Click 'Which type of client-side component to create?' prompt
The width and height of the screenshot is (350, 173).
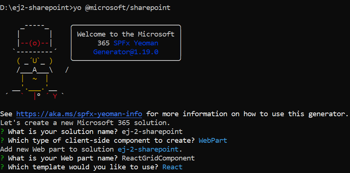tap(101, 141)
